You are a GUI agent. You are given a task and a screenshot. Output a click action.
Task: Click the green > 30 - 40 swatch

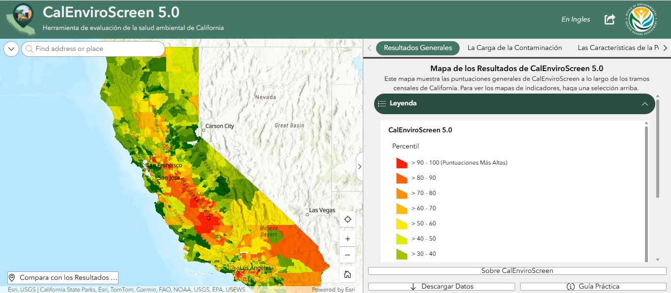pos(402,254)
